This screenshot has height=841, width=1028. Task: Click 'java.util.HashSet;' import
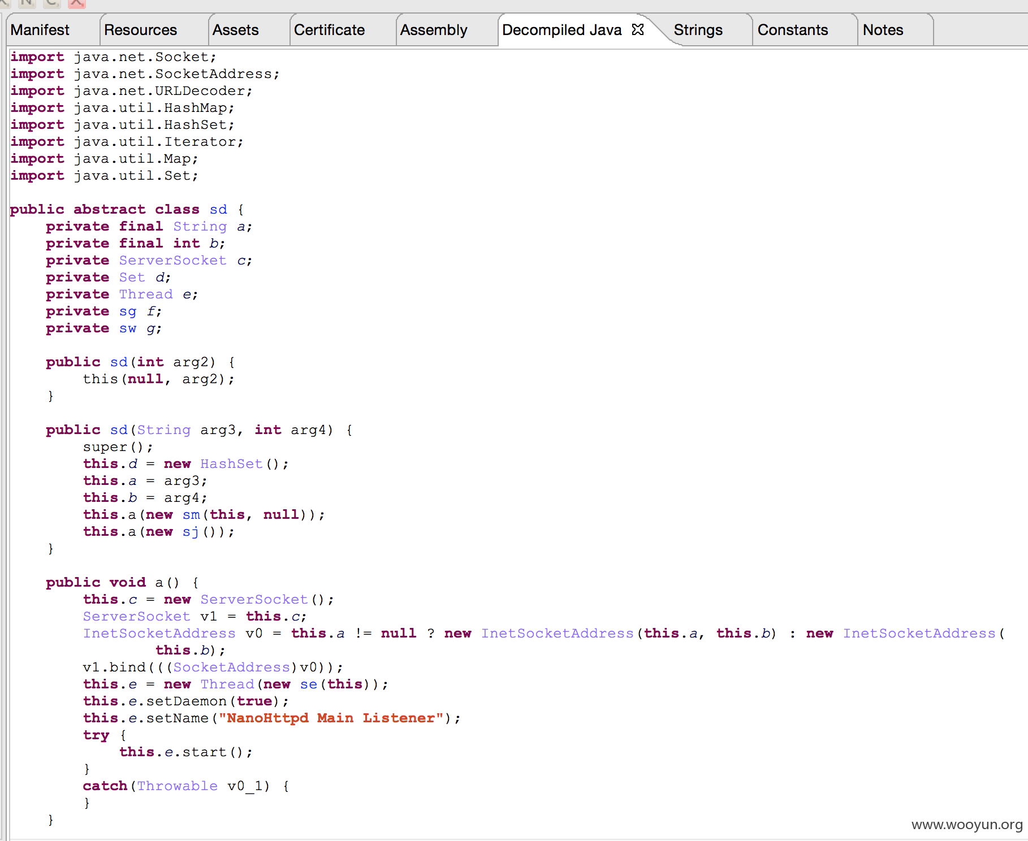click(x=154, y=125)
